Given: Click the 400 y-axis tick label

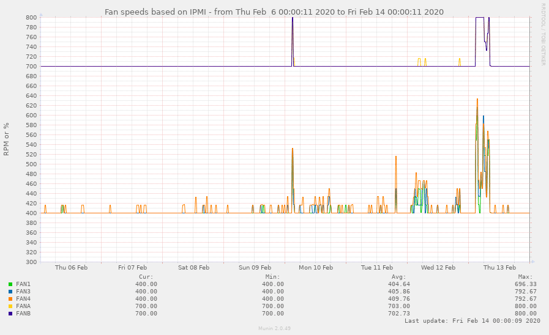Looking at the screenshot, I should click(x=31, y=213).
